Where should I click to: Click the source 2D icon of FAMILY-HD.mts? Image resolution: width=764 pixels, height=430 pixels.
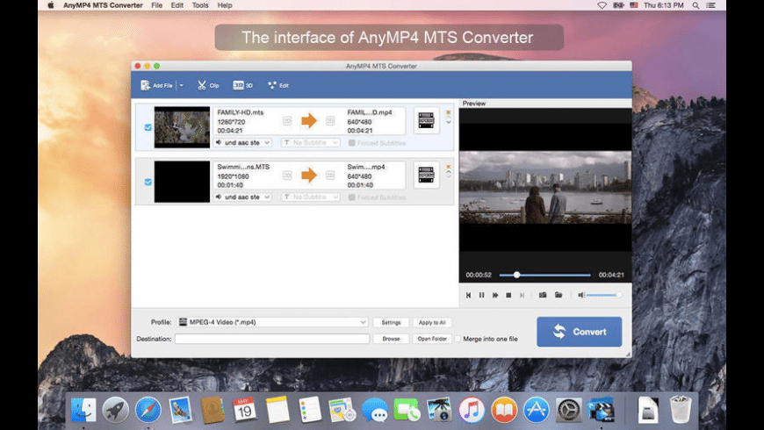pos(287,121)
